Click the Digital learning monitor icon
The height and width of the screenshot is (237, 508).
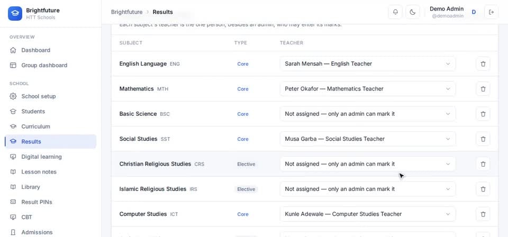[13, 157]
